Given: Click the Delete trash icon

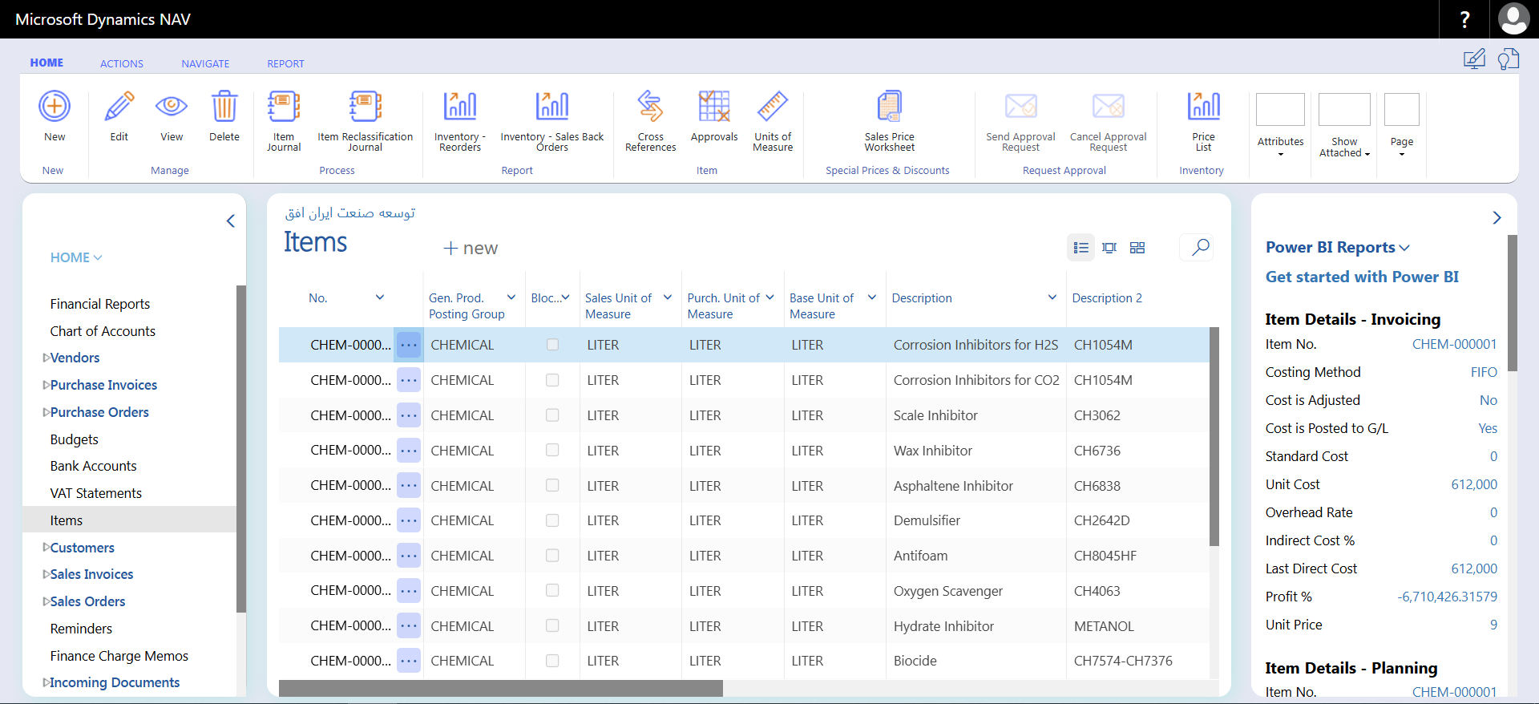Looking at the screenshot, I should coord(224,107).
